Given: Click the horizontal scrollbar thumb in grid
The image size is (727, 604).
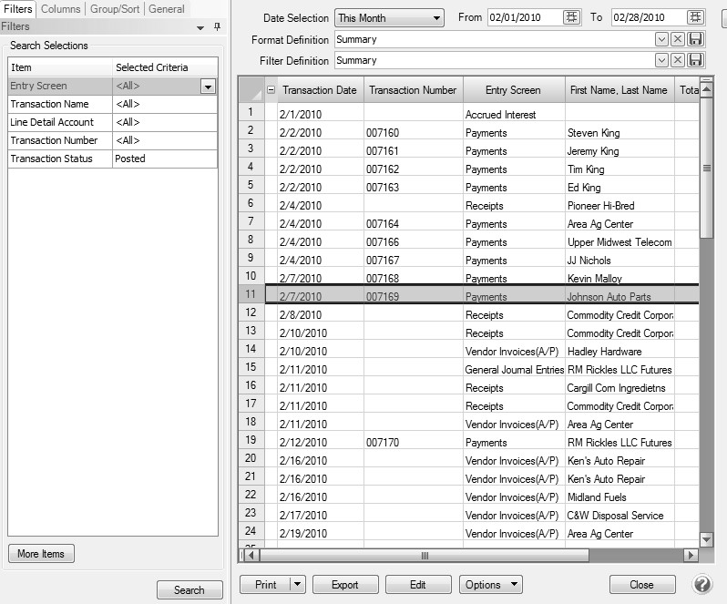Looking at the screenshot, I should tap(424, 555).
